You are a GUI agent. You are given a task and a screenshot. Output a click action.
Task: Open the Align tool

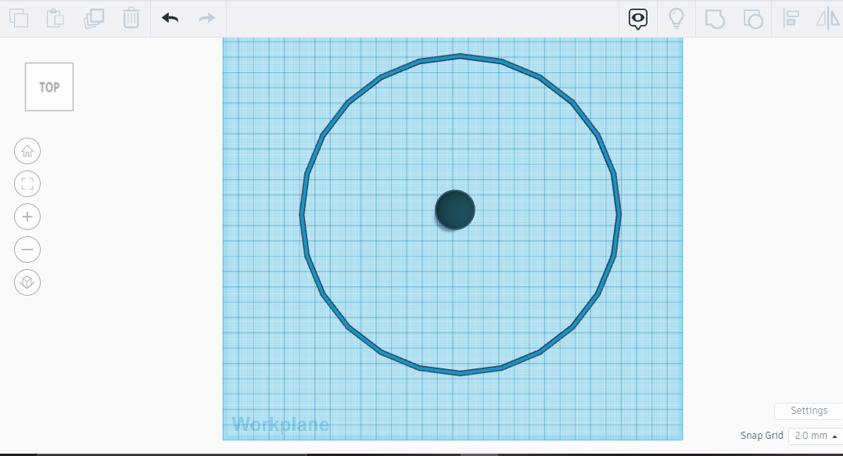click(x=790, y=18)
